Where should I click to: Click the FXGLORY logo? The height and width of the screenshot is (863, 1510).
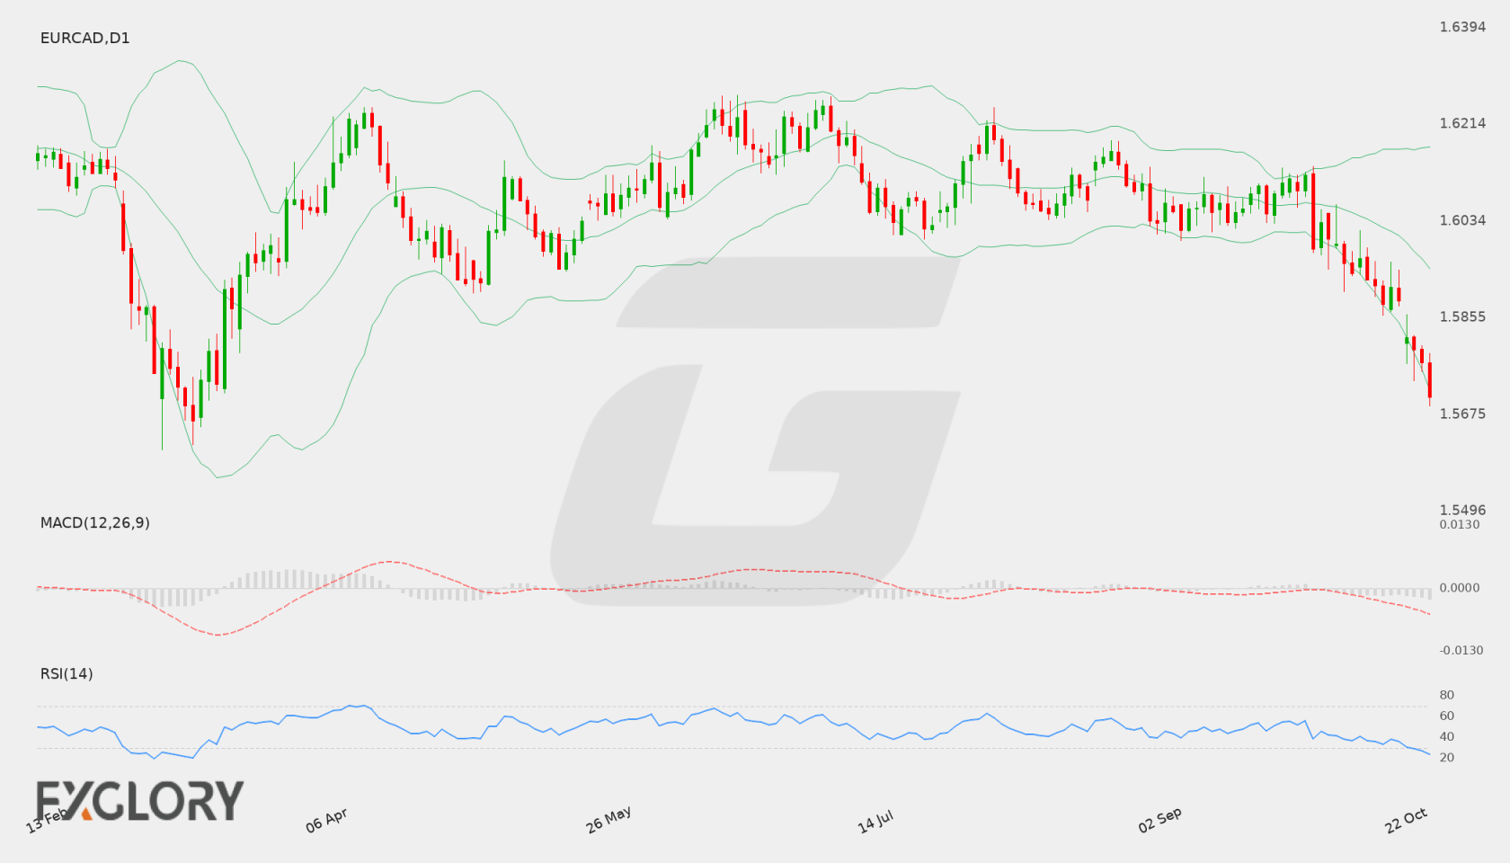139,800
